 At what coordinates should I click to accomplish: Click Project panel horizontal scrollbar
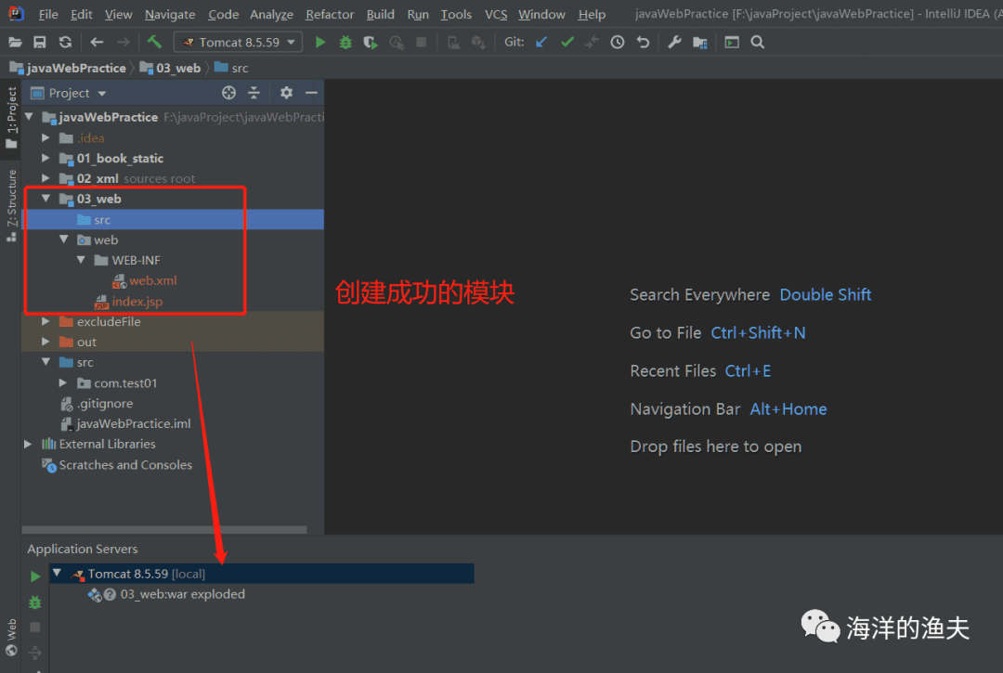point(164,530)
